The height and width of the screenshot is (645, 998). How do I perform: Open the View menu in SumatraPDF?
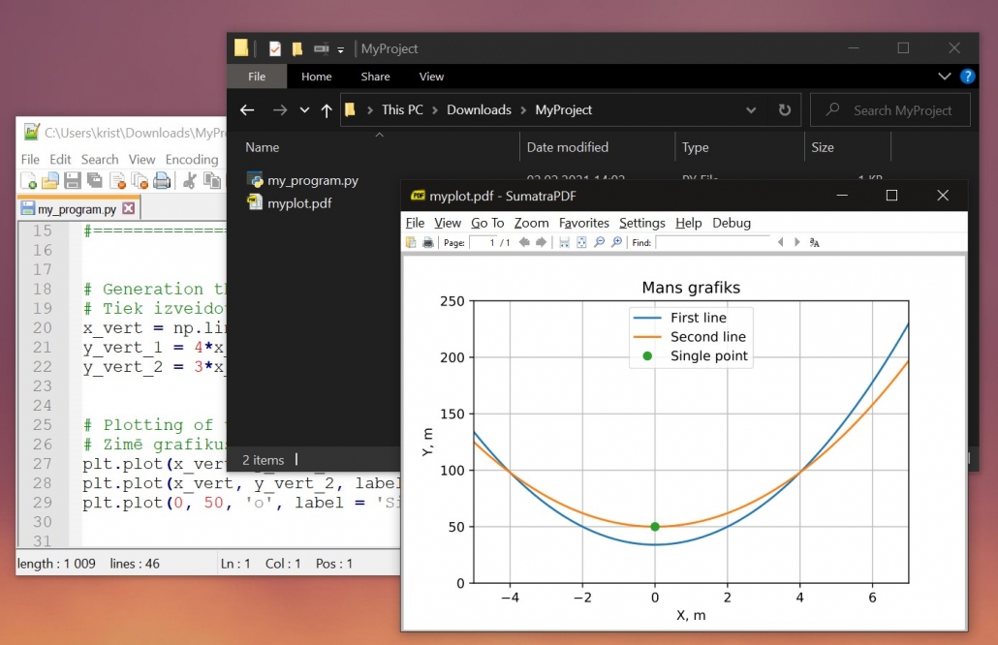tap(448, 223)
